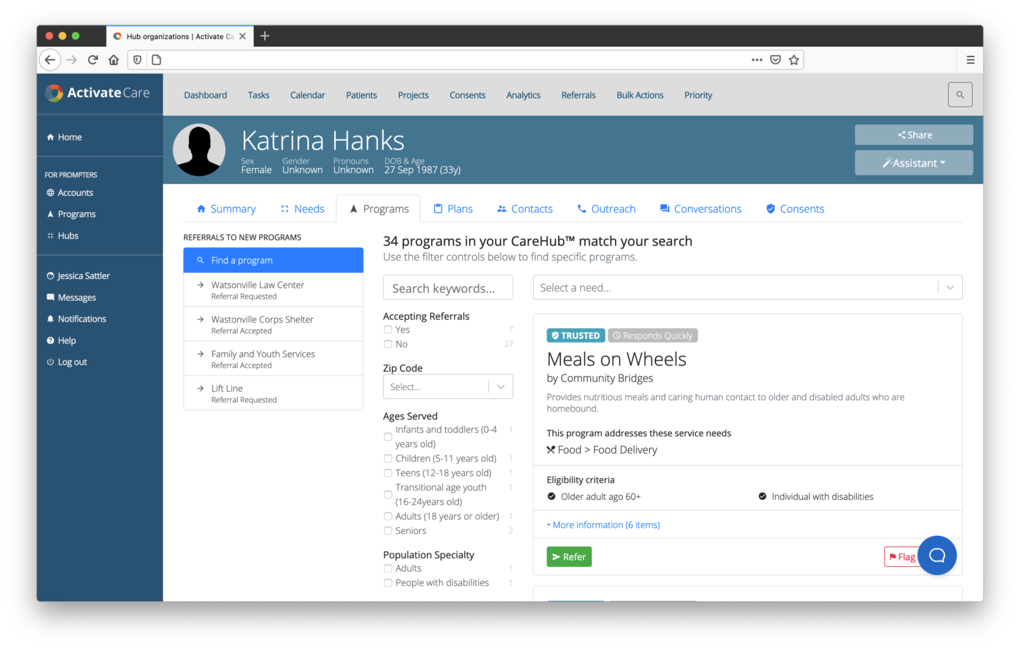Switch to the patient Consents tab
The width and height of the screenshot is (1020, 650).
tap(795, 209)
